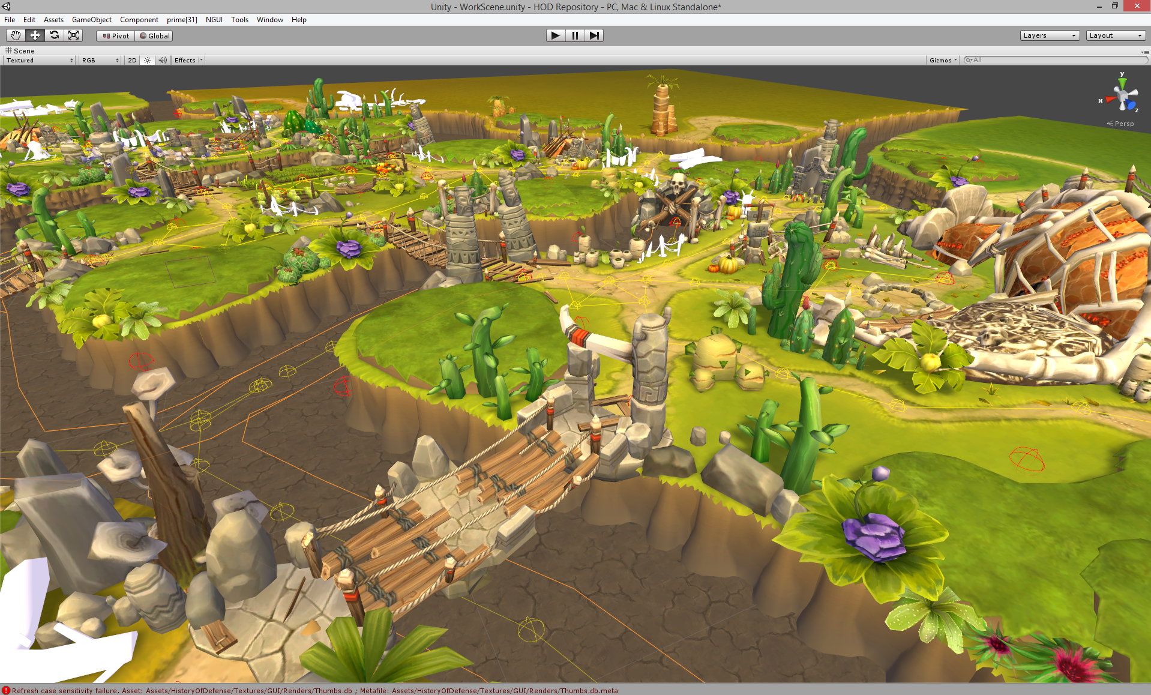Screen dimensions: 1151x695
Task: Open the NGUI menu
Action: tap(214, 20)
